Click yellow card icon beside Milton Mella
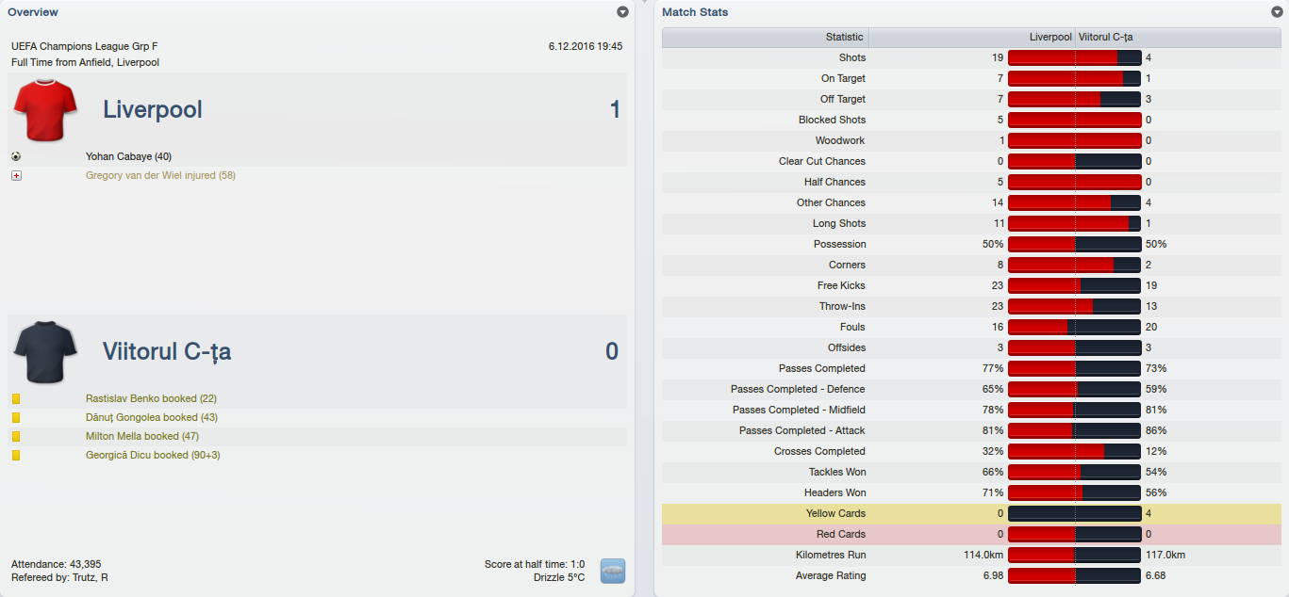This screenshot has height=597, width=1289. [x=16, y=437]
